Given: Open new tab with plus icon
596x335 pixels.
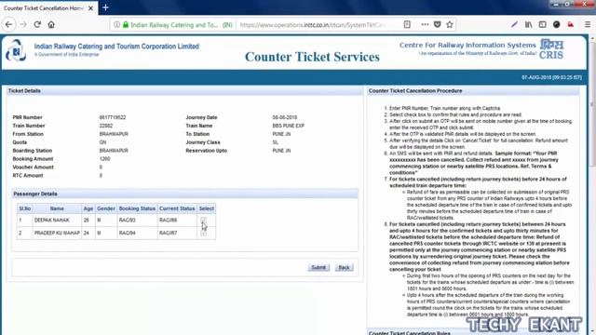Looking at the screenshot, I should (x=105, y=7).
